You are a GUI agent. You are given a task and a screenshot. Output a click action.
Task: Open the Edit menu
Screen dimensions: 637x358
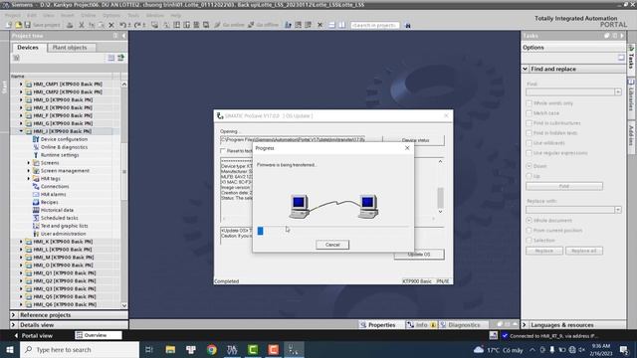pyautogui.click(x=32, y=15)
